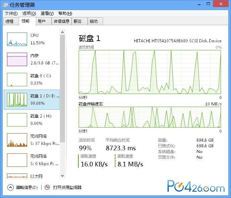The width and height of the screenshot is (231, 198).
Task: Click the 页面文件 label
Action: point(166,157)
